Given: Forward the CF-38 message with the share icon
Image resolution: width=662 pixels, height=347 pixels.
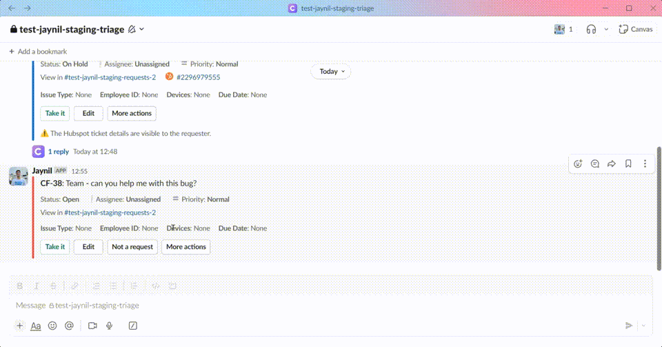Looking at the screenshot, I should [612, 163].
